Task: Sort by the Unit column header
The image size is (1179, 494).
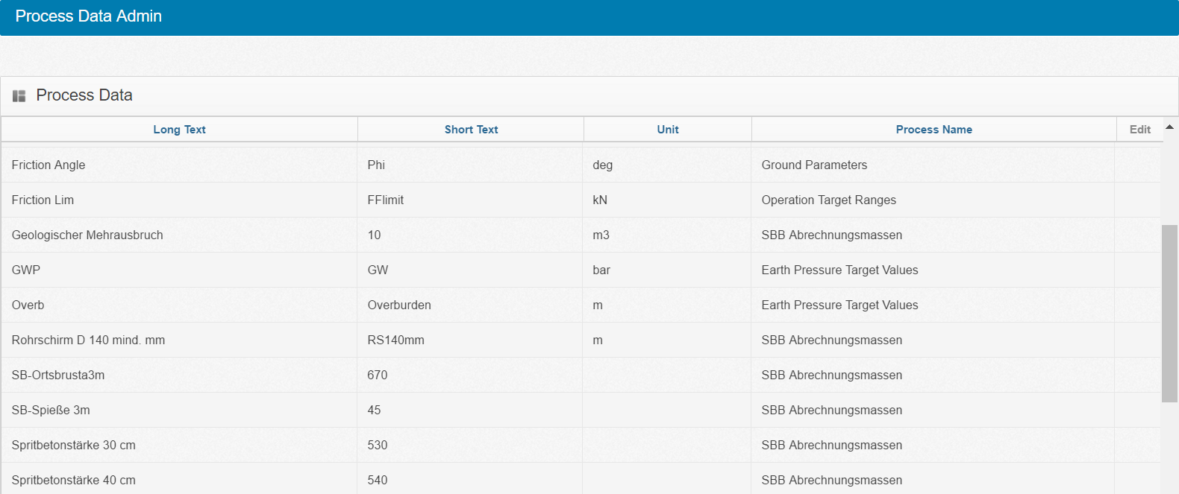Action: point(667,130)
